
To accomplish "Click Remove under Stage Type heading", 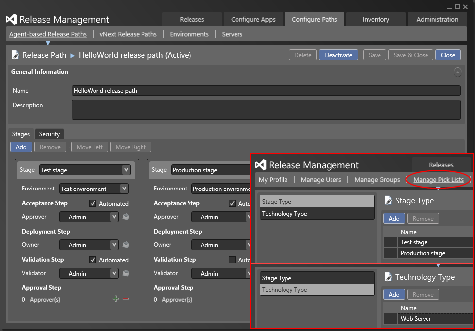I will [x=423, y=218].
